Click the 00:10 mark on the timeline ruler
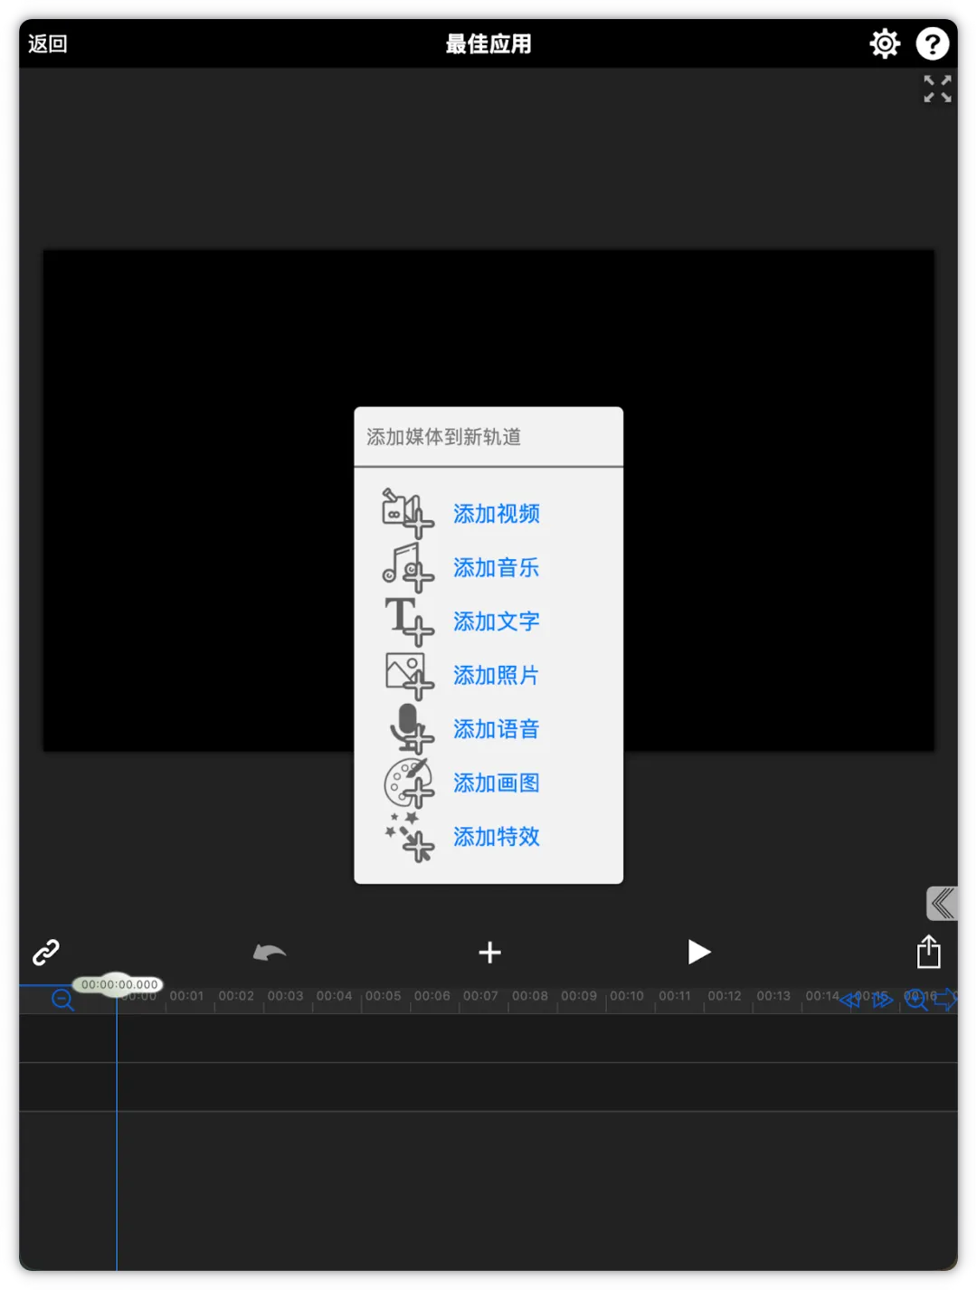Image resolution: width=977 pixels, height=1290 pixels. [627, 996]
